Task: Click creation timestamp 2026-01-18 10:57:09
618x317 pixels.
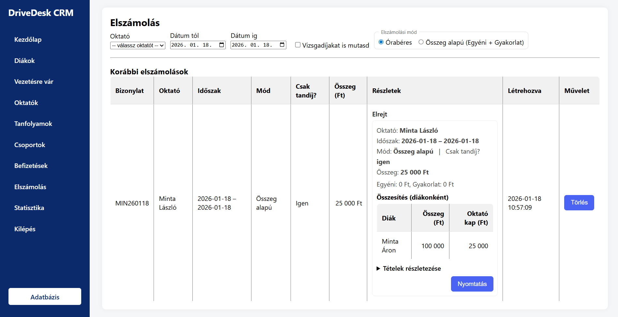Action: coord(524,203)
